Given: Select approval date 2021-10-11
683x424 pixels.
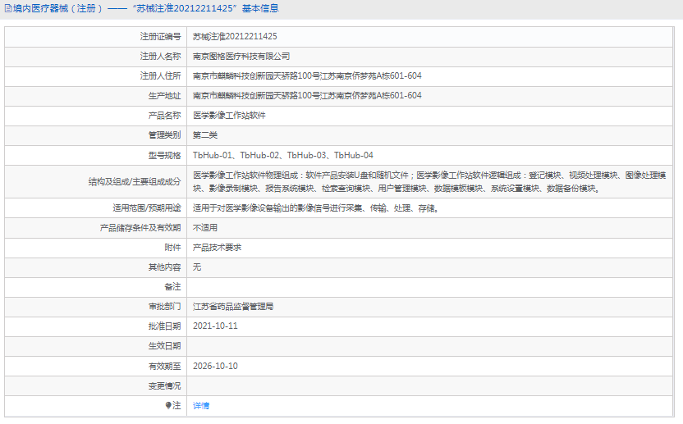Looking at the screenshot, I should [x=215, y=326].
